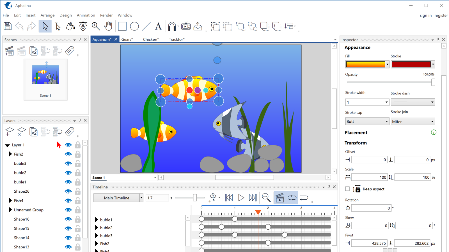This screenshot has height=252, width=449.
Task: Select the Text tool
Action: [x=158, y=26]
